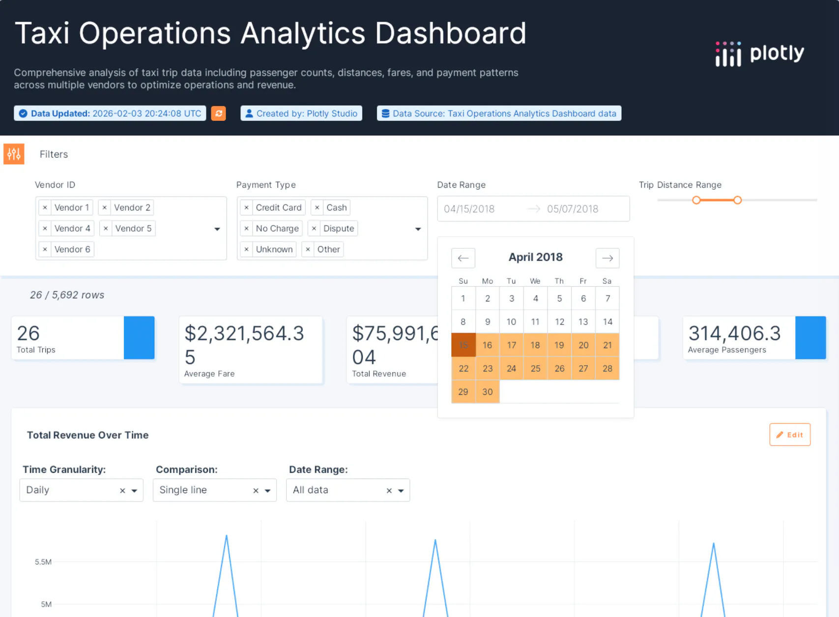The height and width of the screenshot is (617, 839).
Task: Remove the Unknown payment tag
Action: coord(246,249)
